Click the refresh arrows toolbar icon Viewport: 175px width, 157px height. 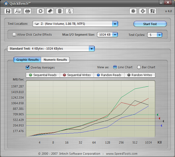click(x=41, y=11)
